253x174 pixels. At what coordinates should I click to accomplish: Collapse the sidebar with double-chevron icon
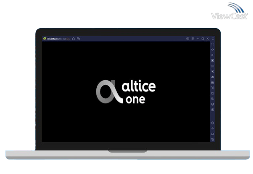(x=213, y=39)
